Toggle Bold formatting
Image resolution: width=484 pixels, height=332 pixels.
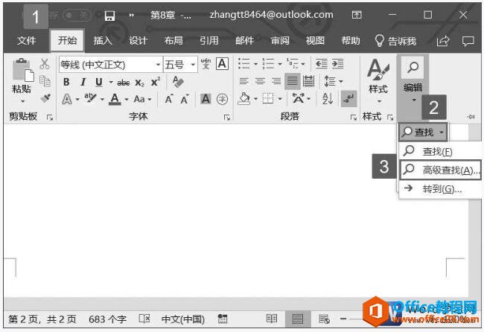coord(66,82)
